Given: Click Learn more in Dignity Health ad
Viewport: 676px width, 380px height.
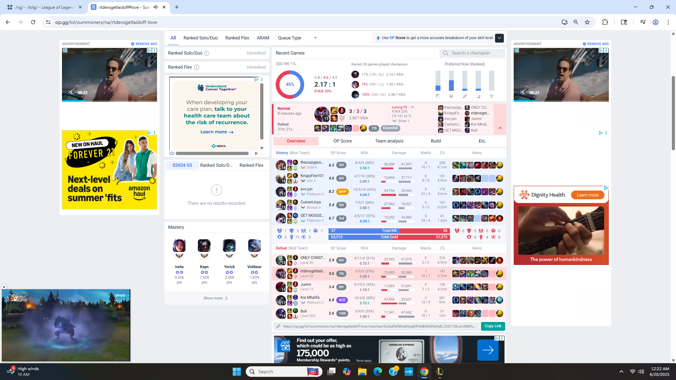Looking at the screenshot, I should pos(588,195).
